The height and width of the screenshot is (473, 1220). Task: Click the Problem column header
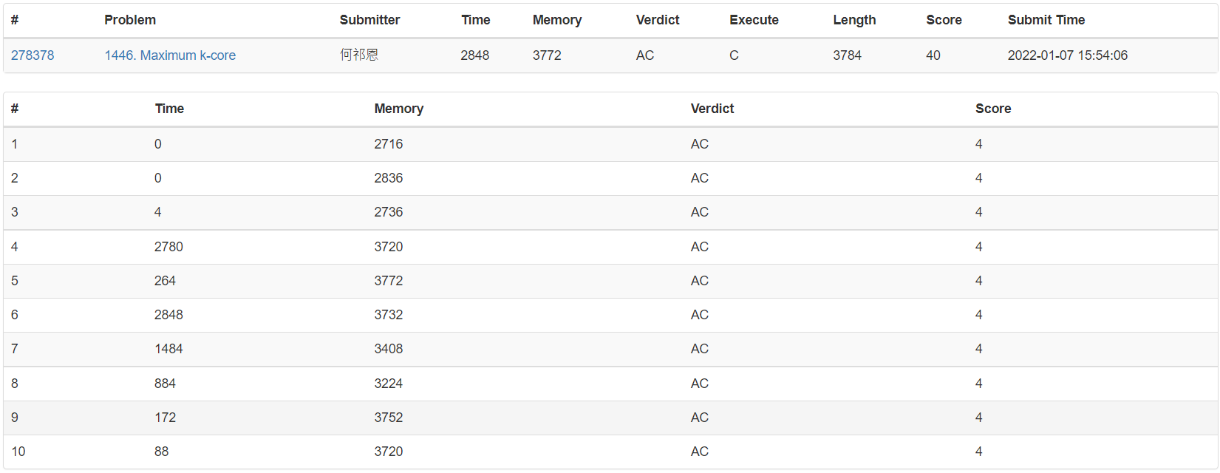(x=130, y=20)
